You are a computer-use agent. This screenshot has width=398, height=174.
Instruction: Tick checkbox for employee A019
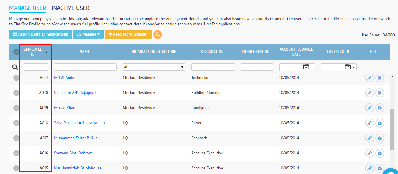click(x=16, y=108)
